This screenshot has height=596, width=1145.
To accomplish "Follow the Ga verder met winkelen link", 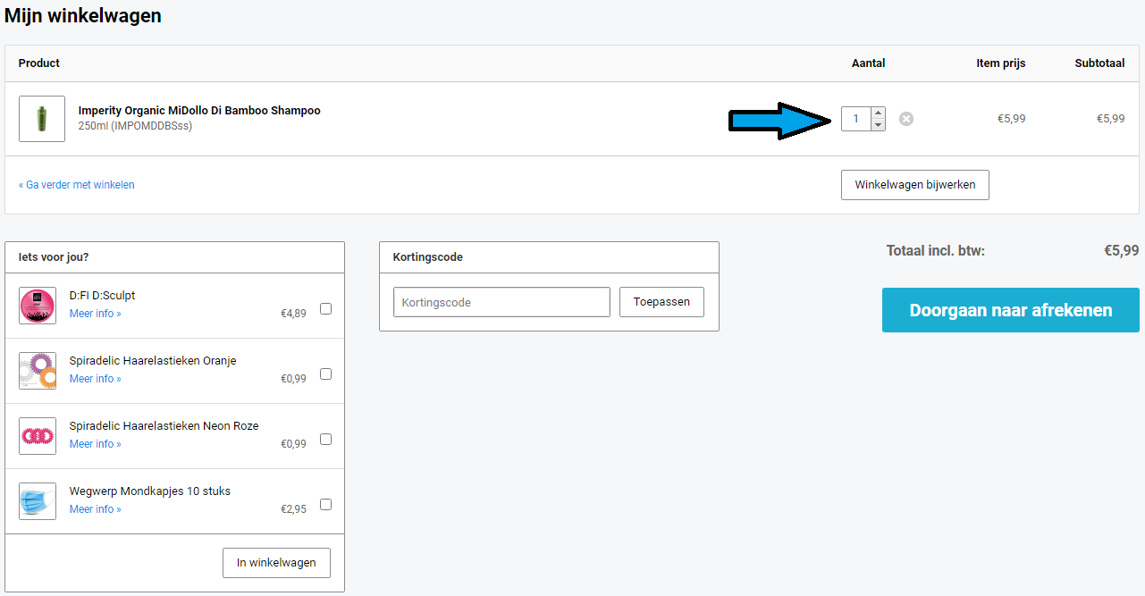I will coord(77,185).
